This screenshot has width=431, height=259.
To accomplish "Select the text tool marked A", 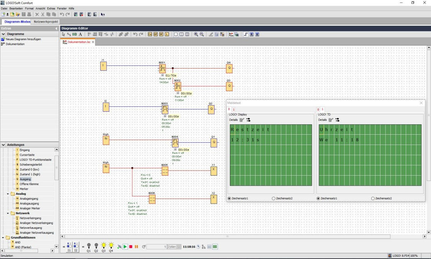I will 80,34.
